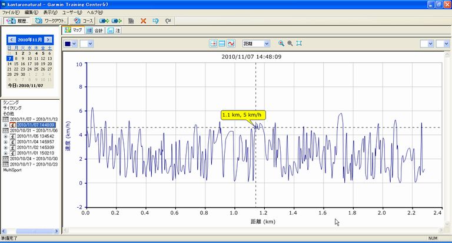Expand the 2010/11/07 14:48:09 activity
The width and height of the screenshot is (452, 243).
[5, 125]
